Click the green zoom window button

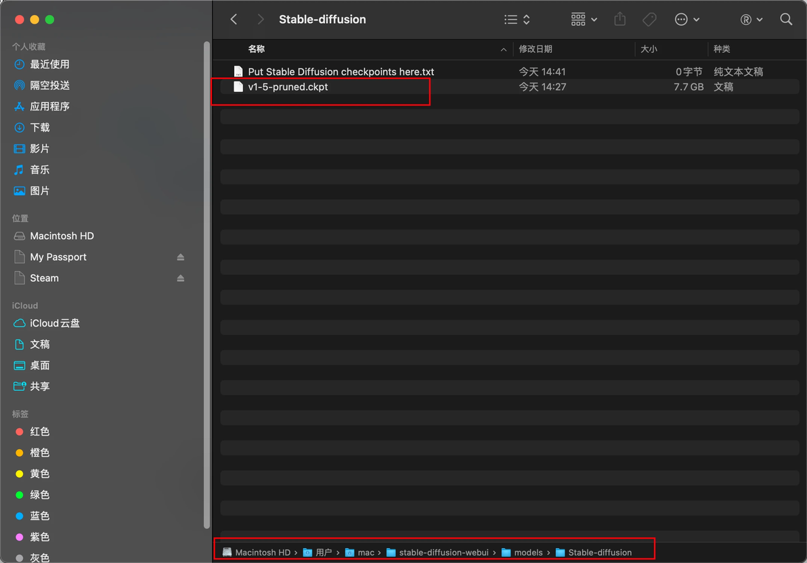50,20
